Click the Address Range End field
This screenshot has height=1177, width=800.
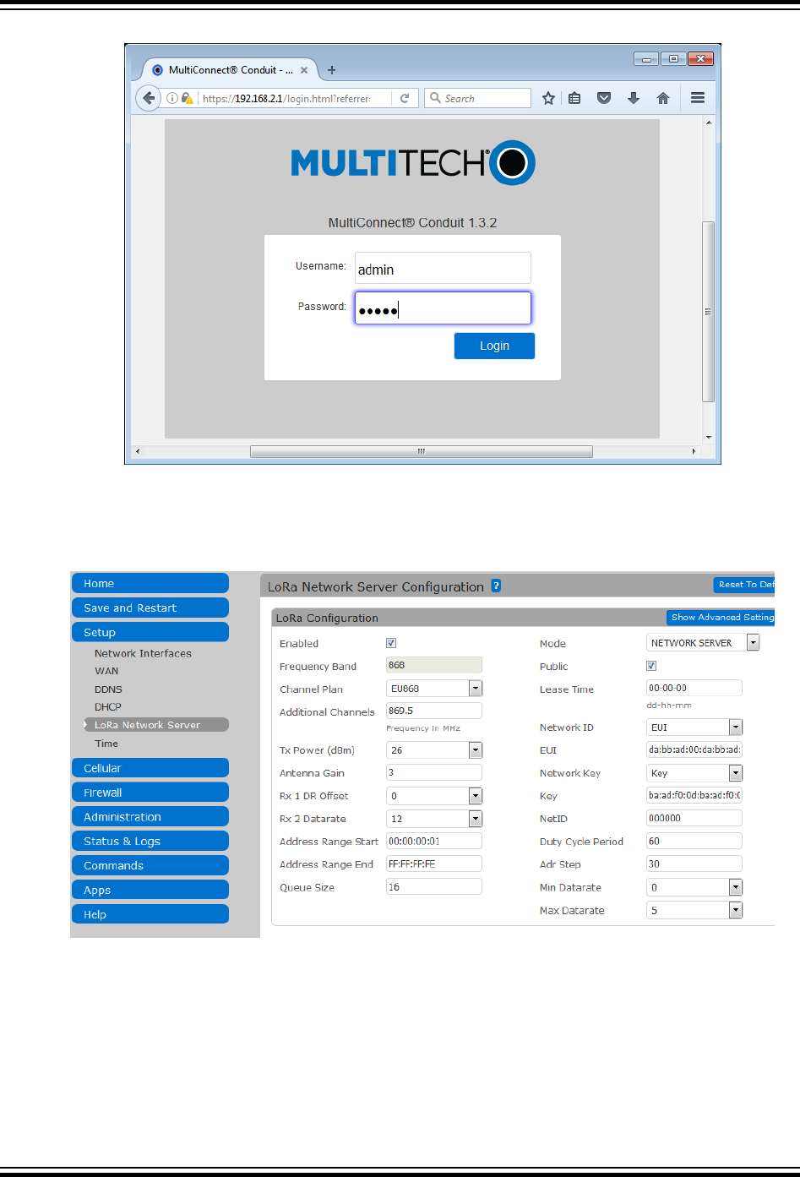(x=434, y=864)
